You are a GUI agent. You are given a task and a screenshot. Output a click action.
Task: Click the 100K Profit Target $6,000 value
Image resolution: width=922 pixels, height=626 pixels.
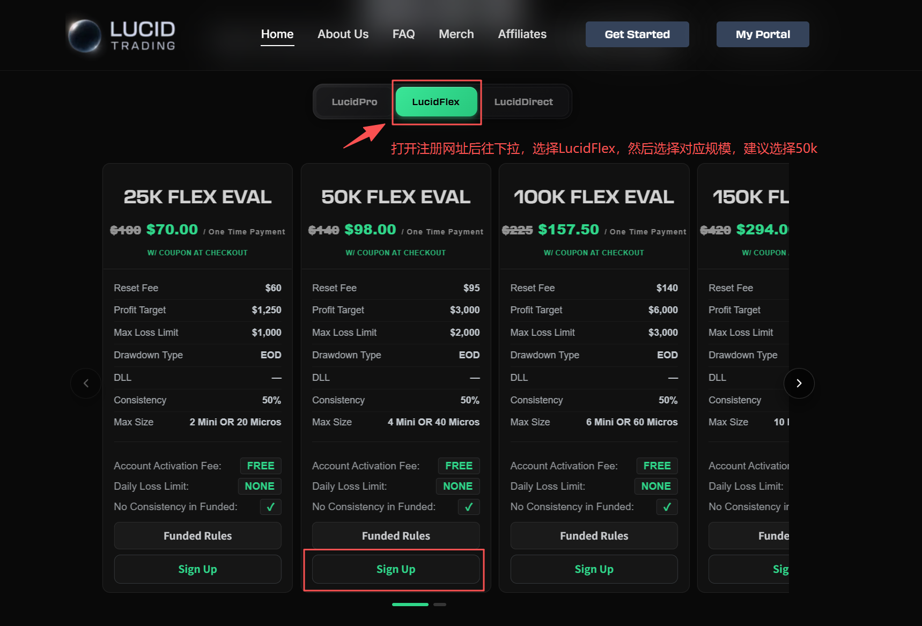(663, 310)
